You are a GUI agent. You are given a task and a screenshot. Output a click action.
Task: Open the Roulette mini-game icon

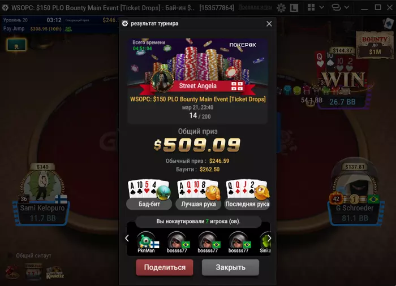[x=55, y=272]
